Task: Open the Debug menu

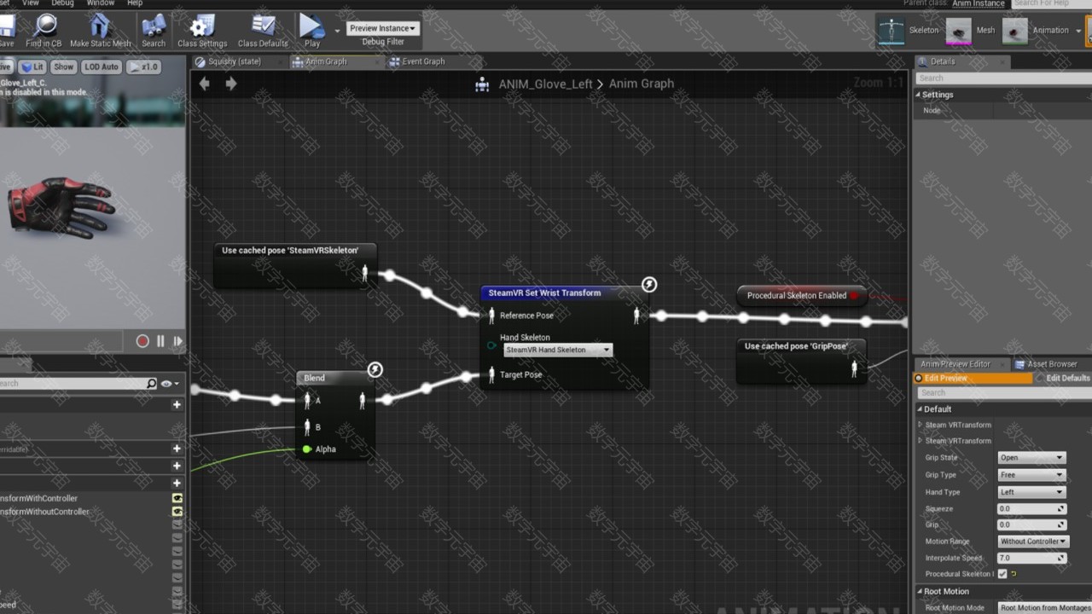Action: (x=62, y=3)
